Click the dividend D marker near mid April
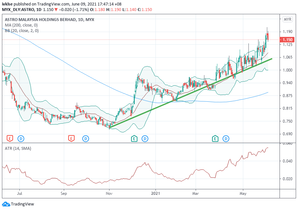The image size is (298, 210). (226, 139)
